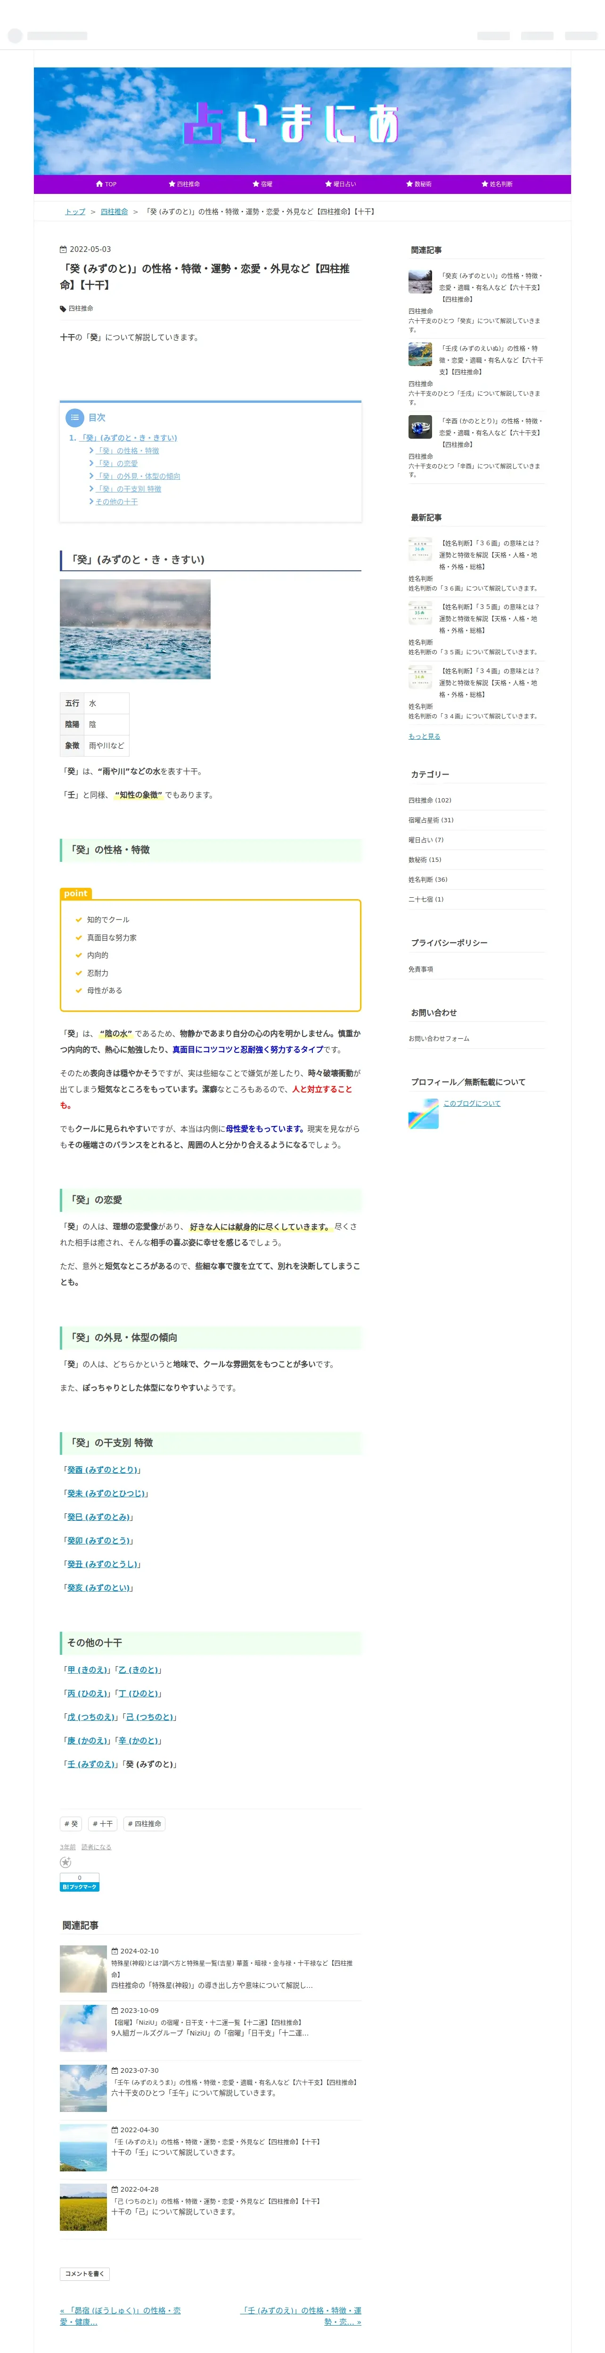Screen dimensions: 605x2353
Task: Open the 免責事項 link
Action: pos(421,970)
